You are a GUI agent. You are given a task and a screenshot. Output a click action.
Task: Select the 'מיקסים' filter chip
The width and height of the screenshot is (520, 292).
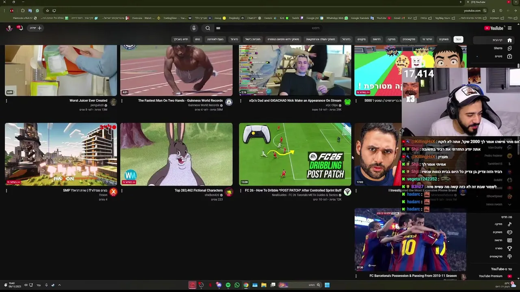click(x=361, y=39)
